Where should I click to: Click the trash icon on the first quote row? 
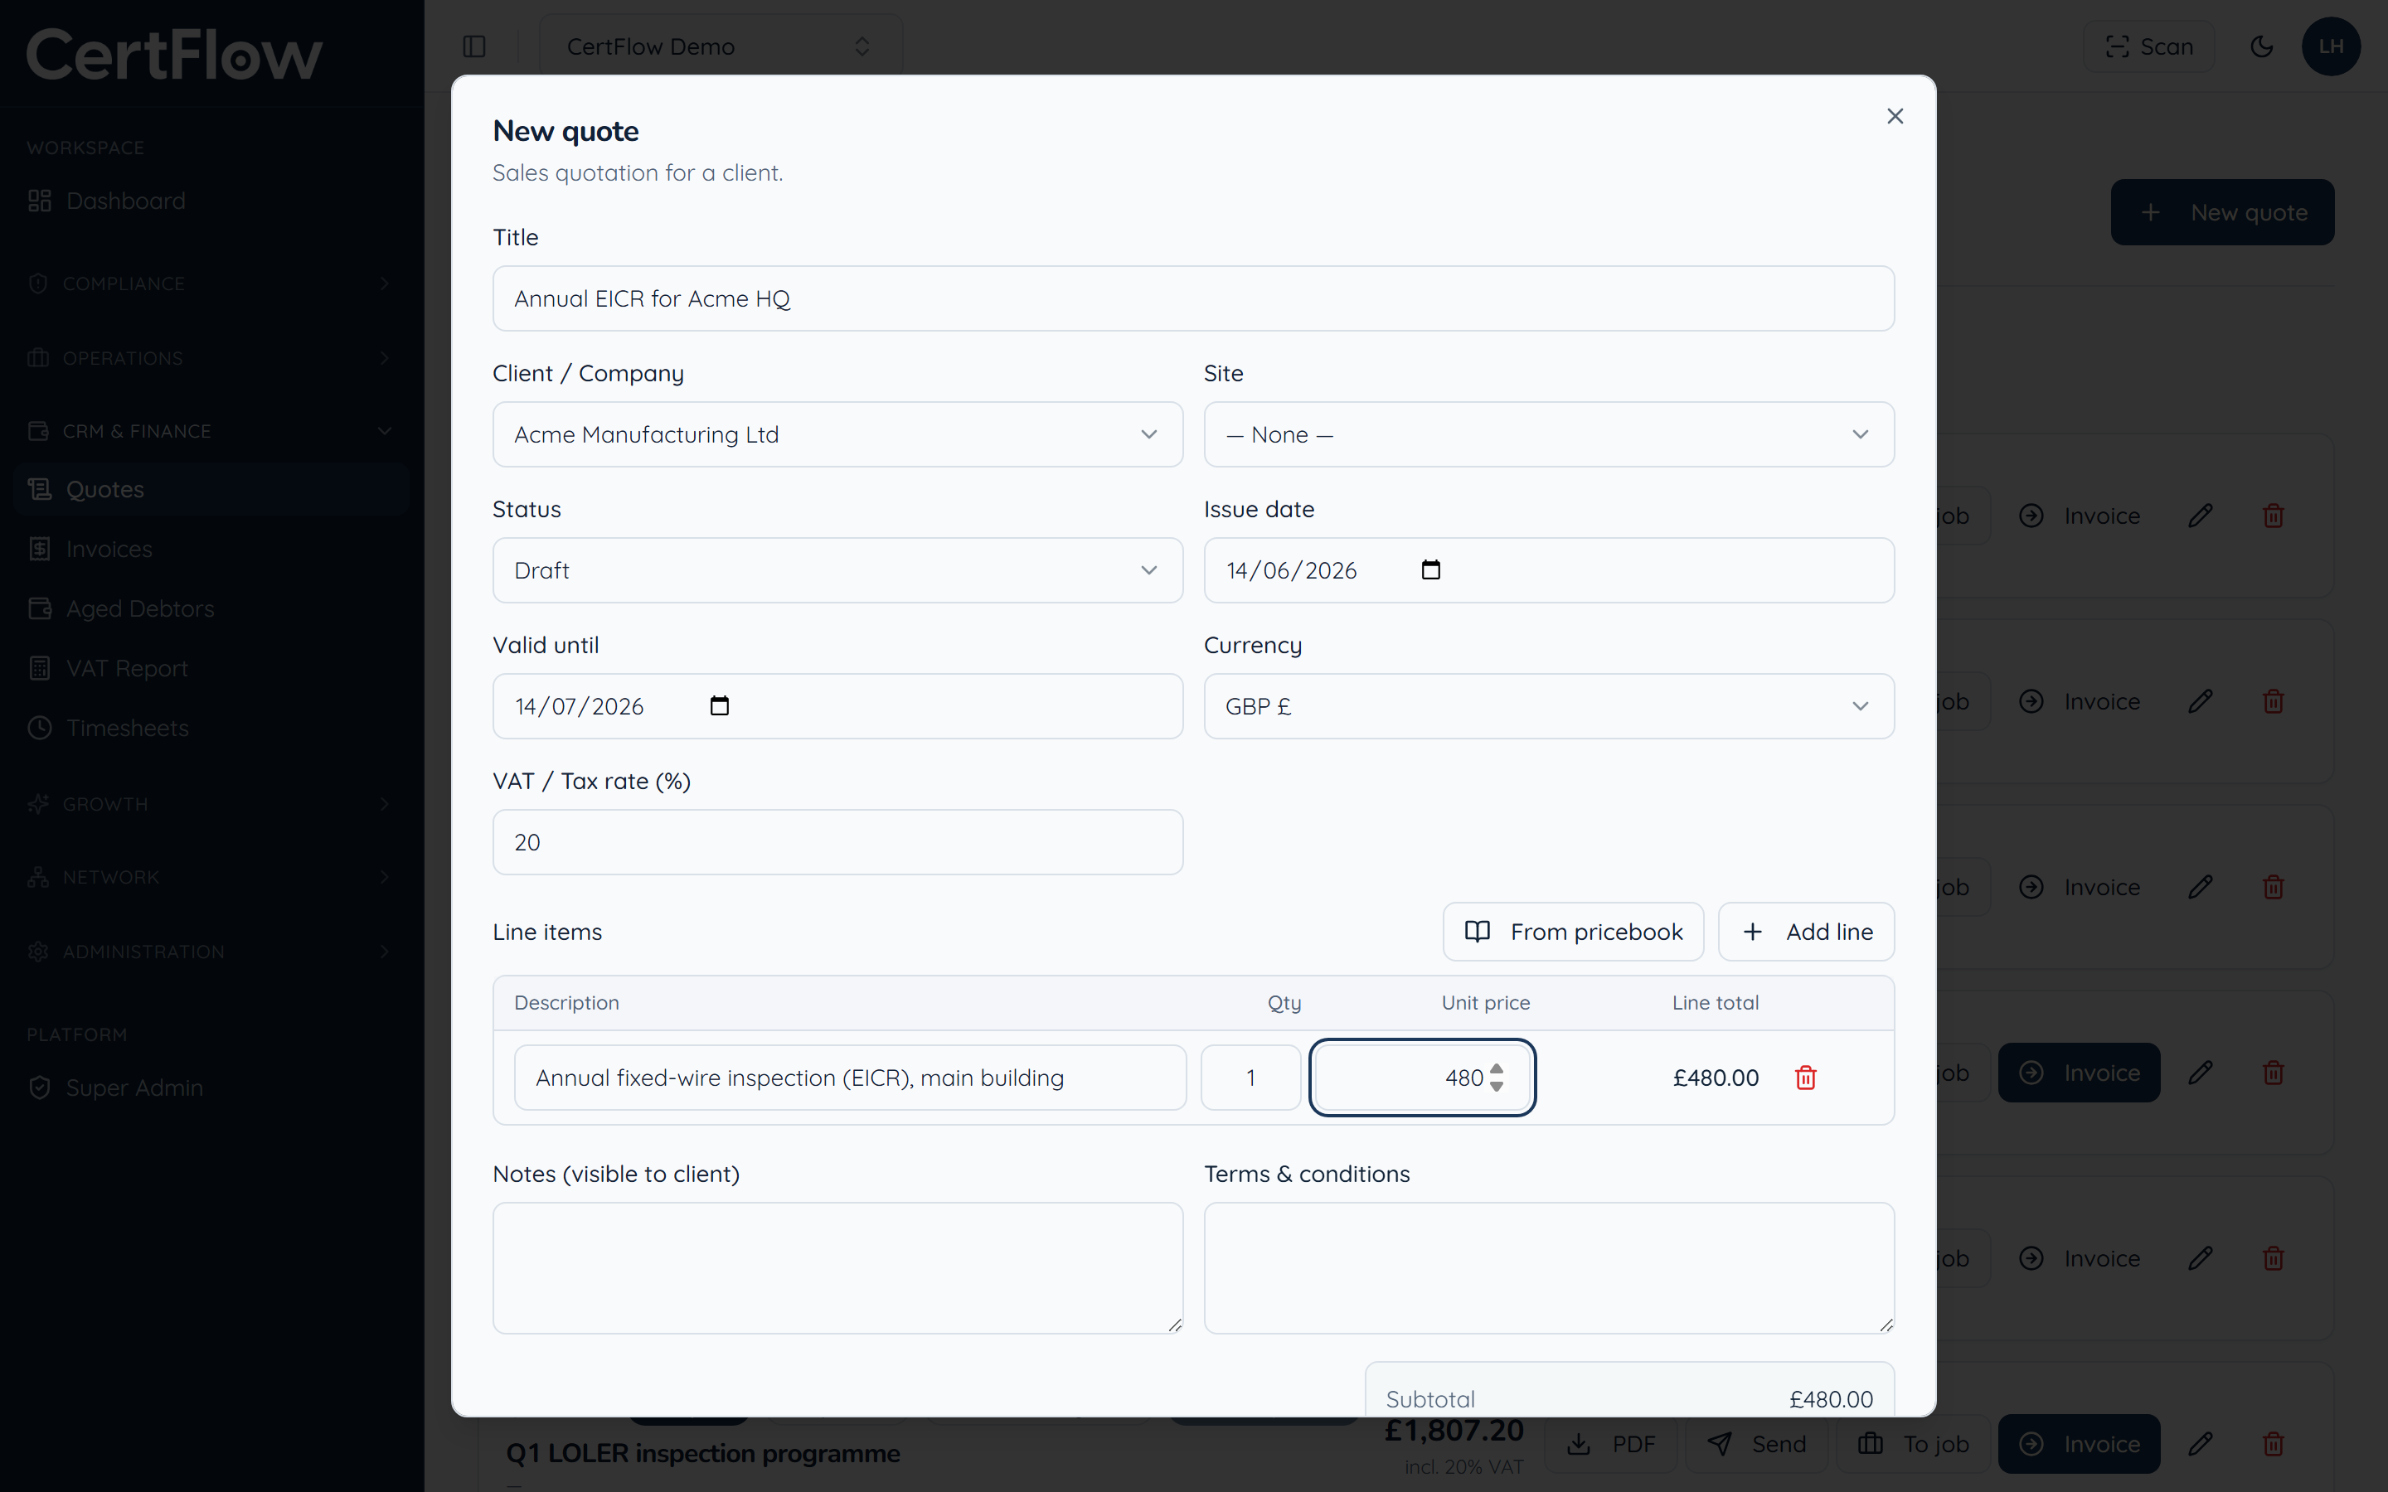[x=2274, y=515]
